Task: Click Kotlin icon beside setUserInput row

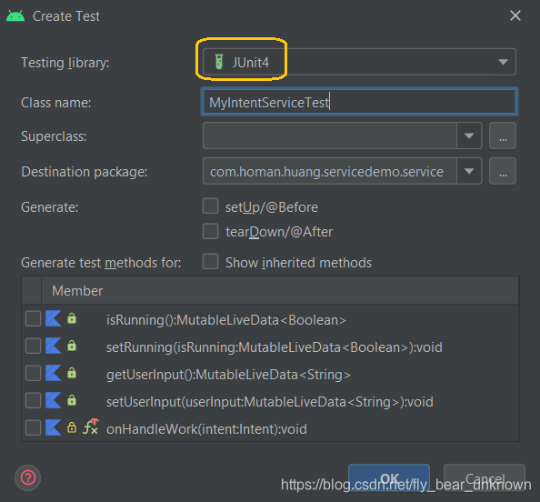Action: [x=54, y=400]
